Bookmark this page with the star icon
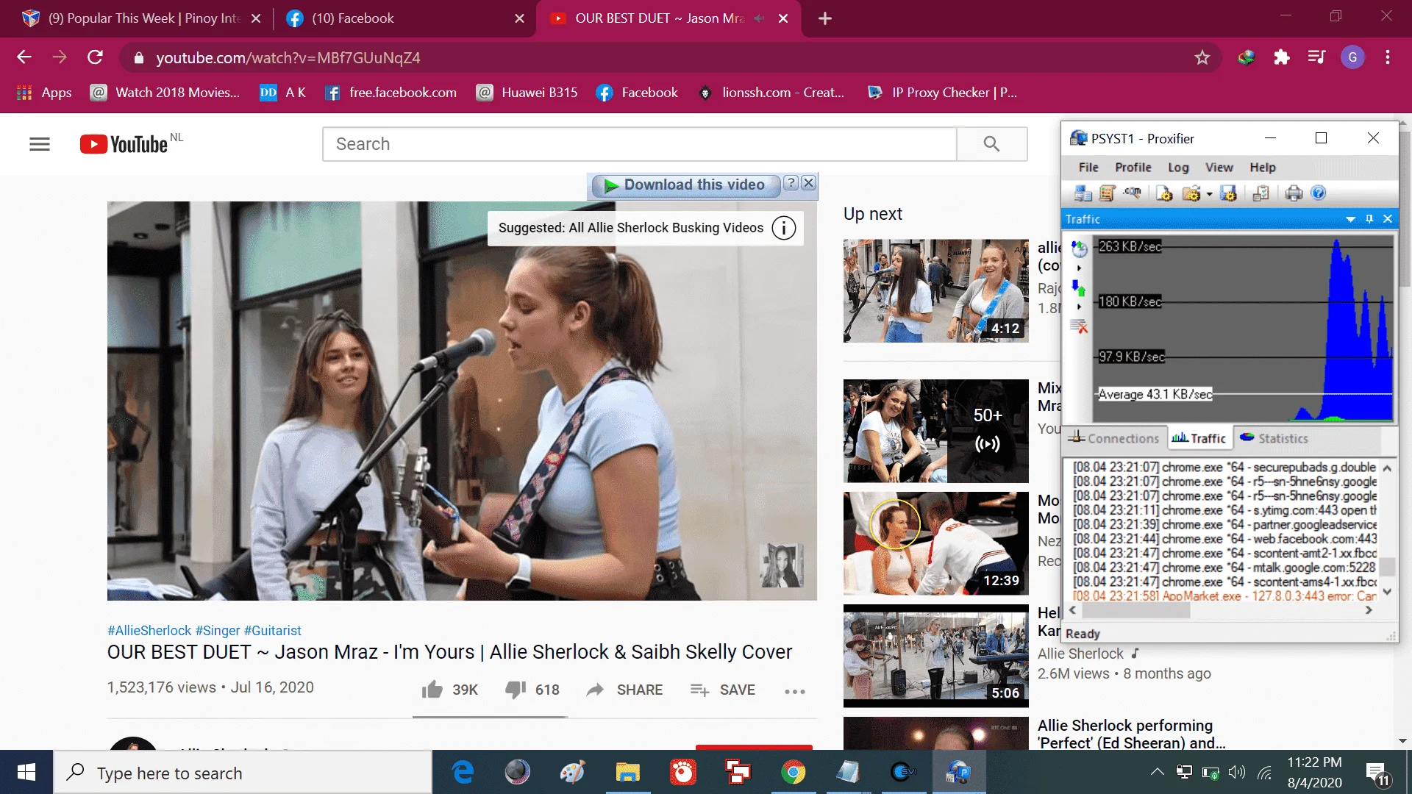The height and width of the screenshot is (794, 1412). (x=1202, y=57)
